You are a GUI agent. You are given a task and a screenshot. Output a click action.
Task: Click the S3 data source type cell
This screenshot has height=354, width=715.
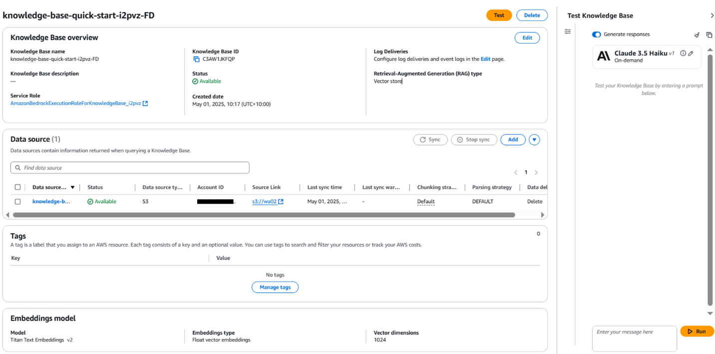[145, 202]
